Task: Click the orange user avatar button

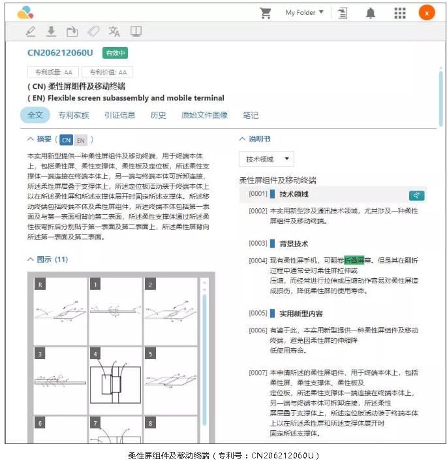Action: [427, 12]
